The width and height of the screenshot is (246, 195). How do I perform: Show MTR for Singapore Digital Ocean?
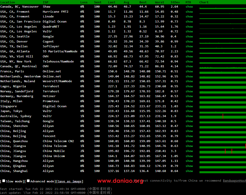tap(189, 106)
